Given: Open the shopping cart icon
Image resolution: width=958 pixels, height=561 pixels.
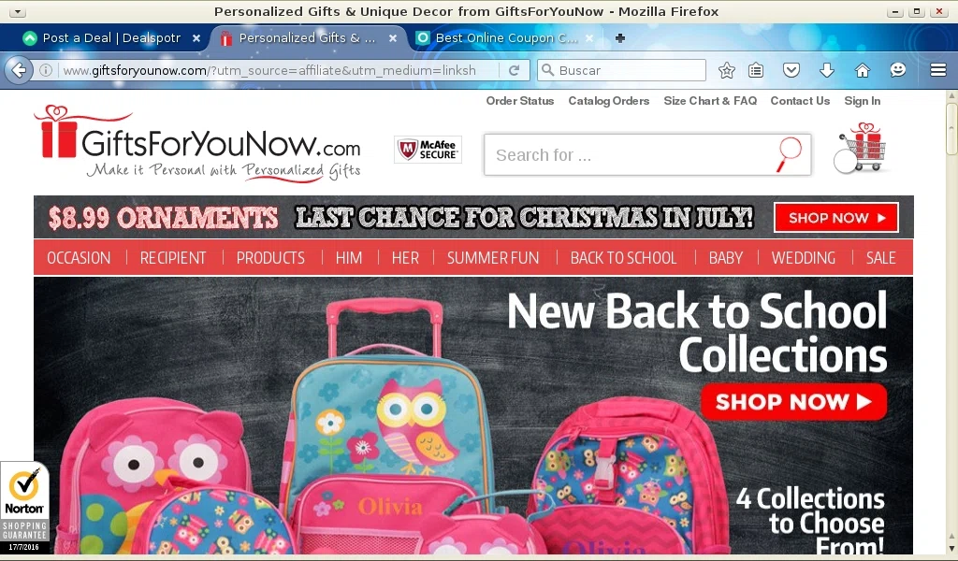Looking at the screenshot, I should [x=860, y=148].
